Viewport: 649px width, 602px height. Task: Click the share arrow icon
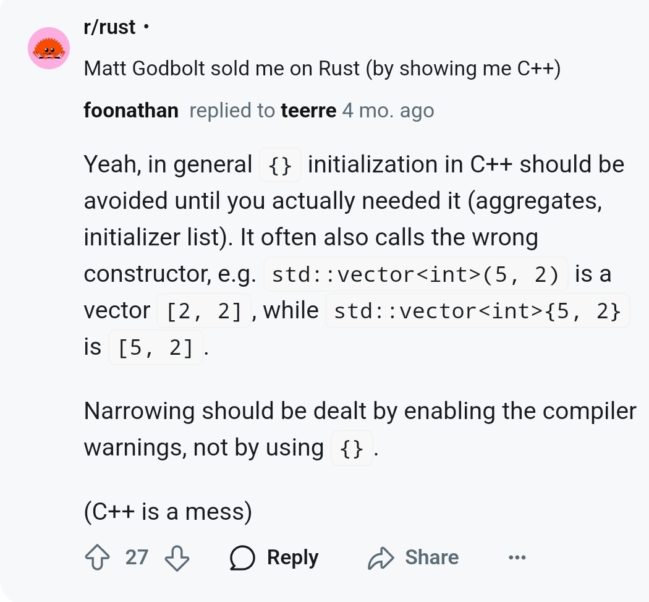(381, 557)
